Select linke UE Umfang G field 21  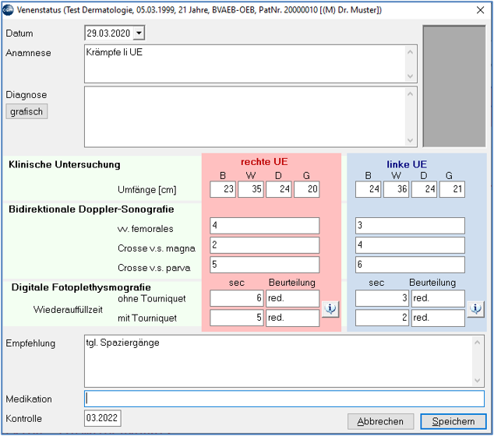tap(452, 189)
